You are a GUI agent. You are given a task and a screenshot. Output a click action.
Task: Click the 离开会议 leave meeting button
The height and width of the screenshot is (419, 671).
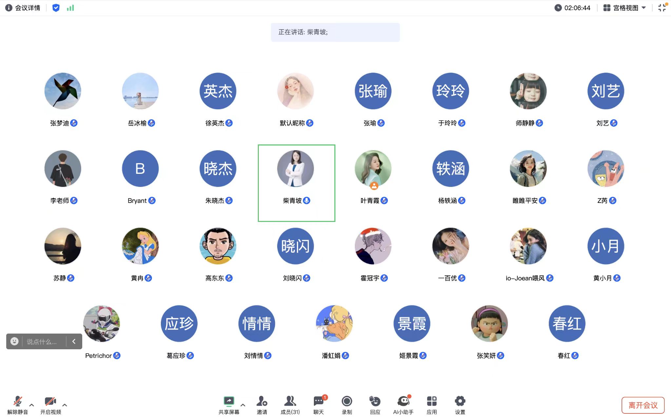(643, 405)
